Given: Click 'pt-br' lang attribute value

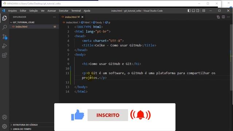Looking at the screenshot, I should (102, 32).
